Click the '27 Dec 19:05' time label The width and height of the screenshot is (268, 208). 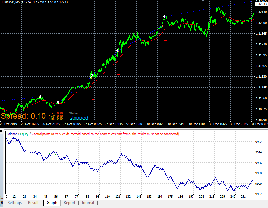point(135,124)
